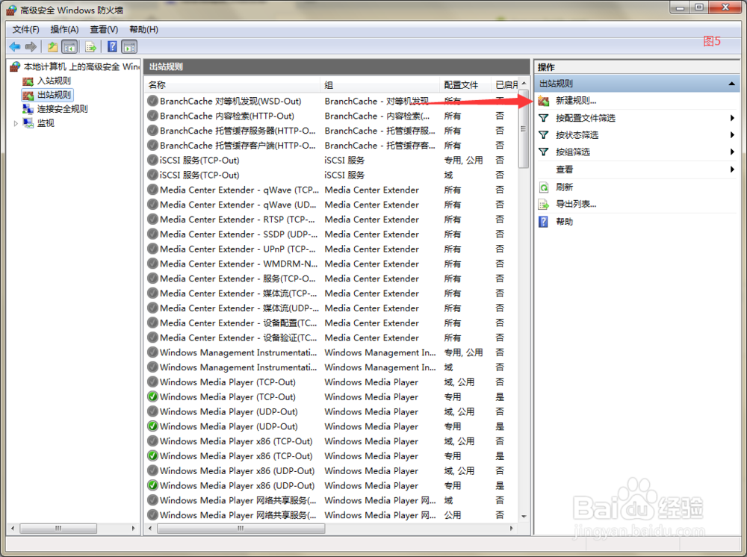Click the refresh icon beside 刷新

point(544,187)
